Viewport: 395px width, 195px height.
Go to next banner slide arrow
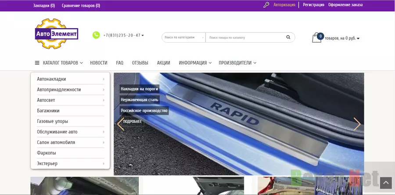point(357,124)
